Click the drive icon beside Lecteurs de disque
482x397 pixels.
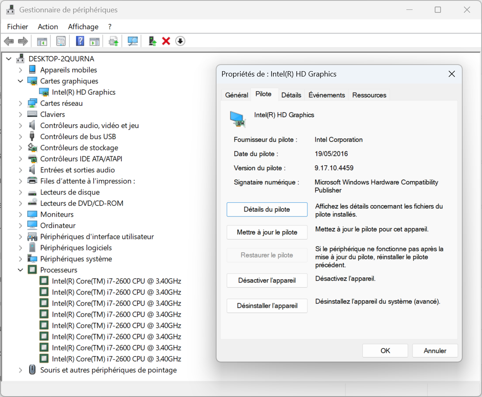pyautogui.click(x=32, y=193)
